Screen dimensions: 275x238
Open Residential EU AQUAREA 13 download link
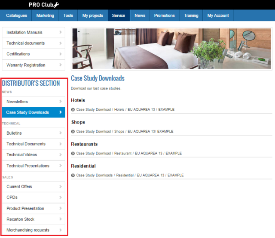(130, 176)
